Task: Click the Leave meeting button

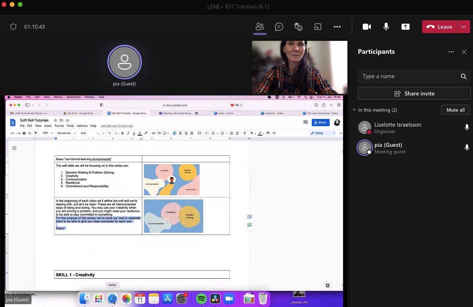Action: point(439,27)
